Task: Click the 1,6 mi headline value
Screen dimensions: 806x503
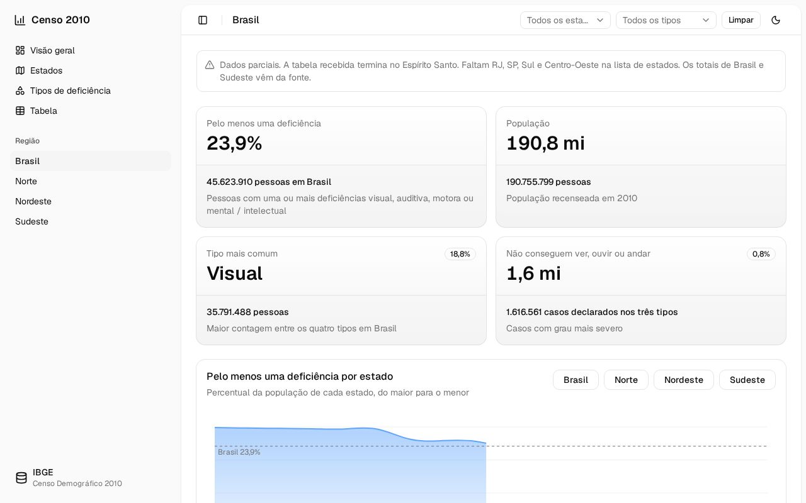Action: click(533, 274)
